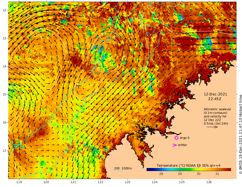This screenshot has height=187, width=242.
Task: Click longitude label 123
Action: click(128, 182)
